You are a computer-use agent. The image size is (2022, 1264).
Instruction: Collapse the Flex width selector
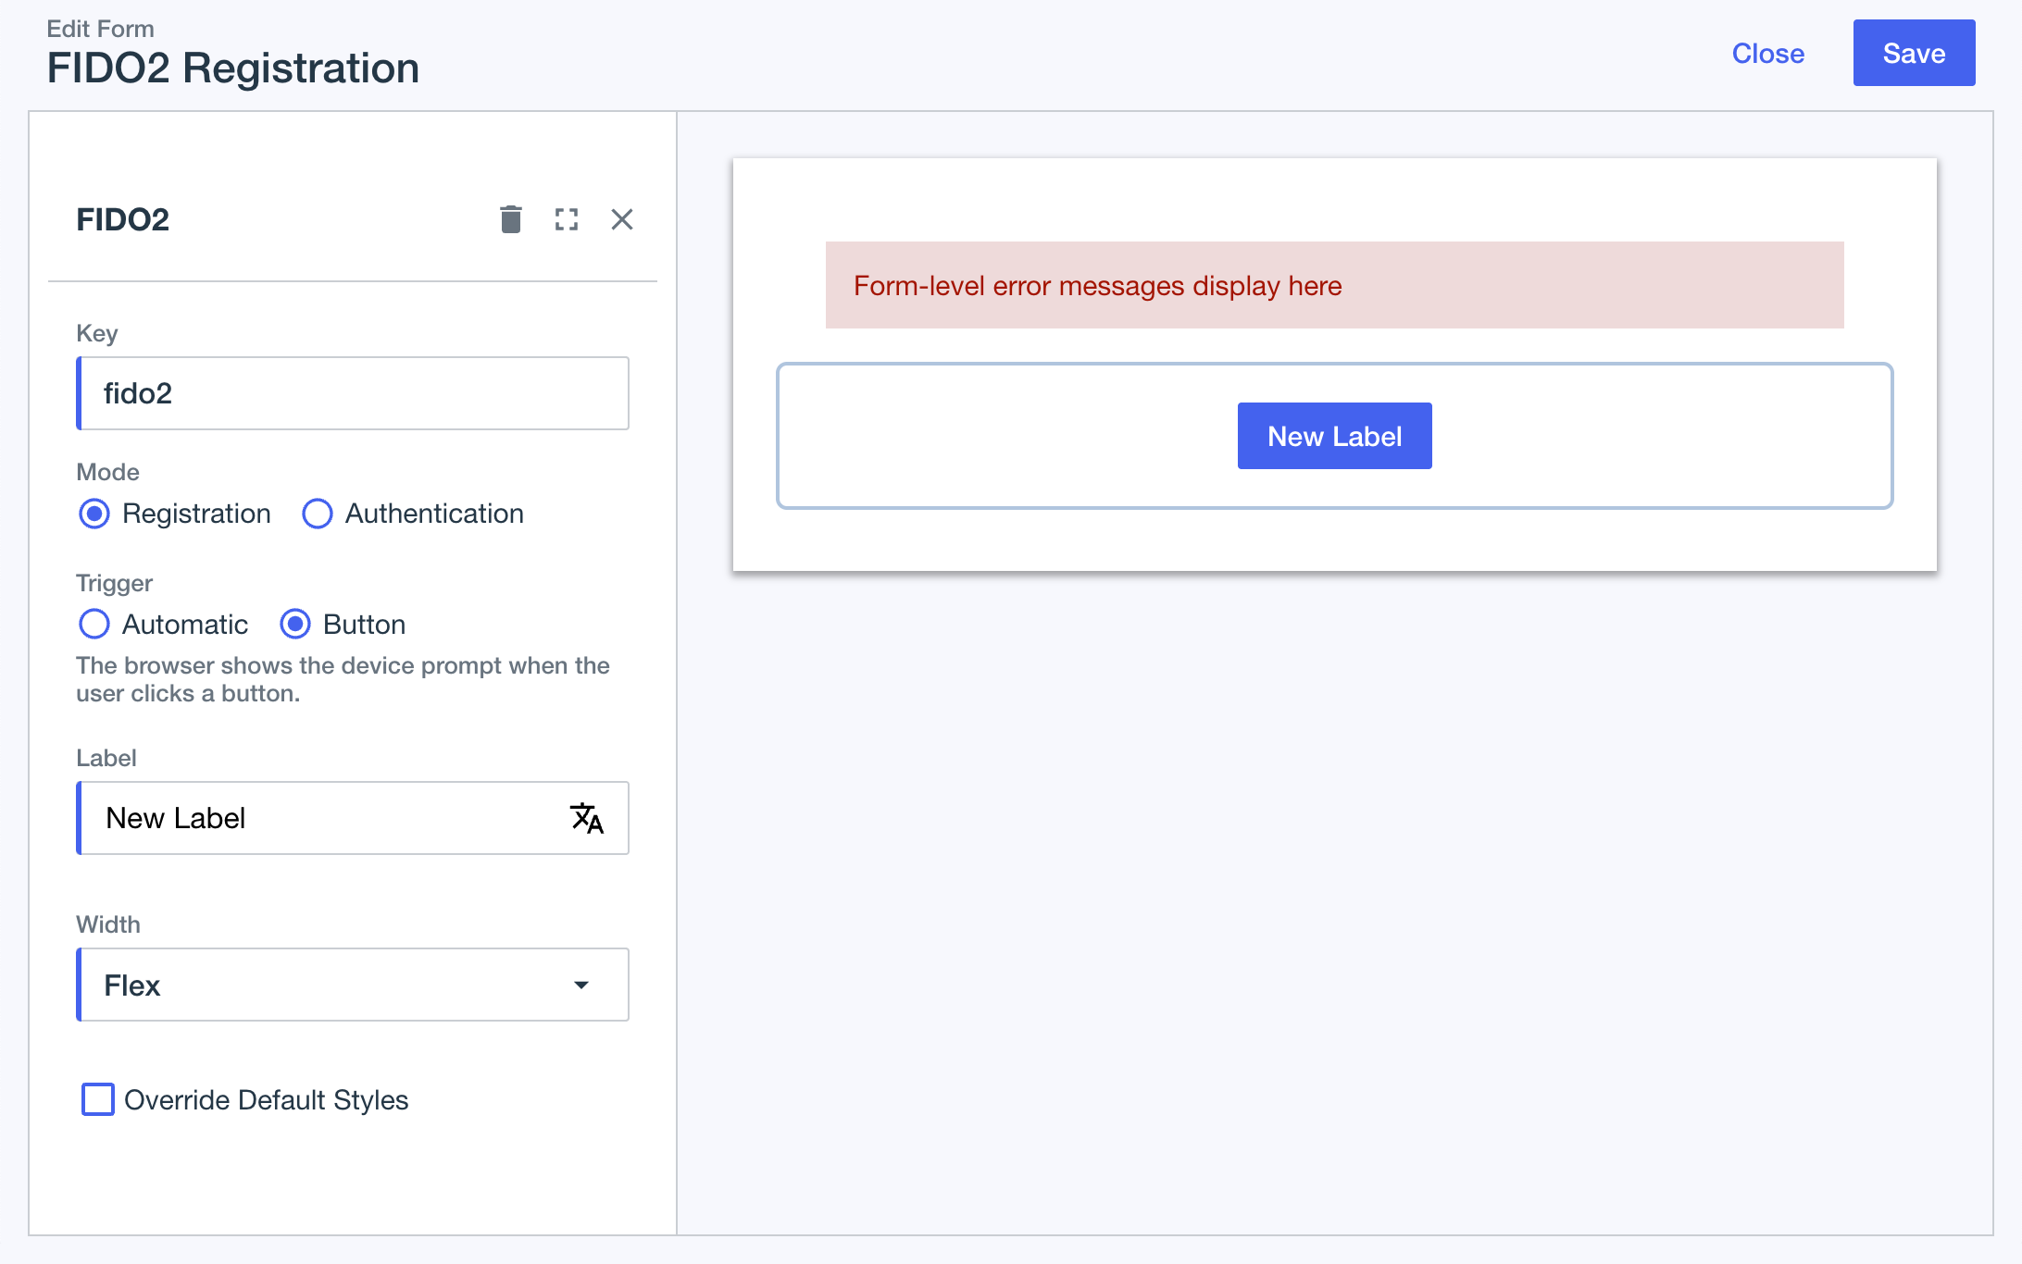(x=581, y=985)
